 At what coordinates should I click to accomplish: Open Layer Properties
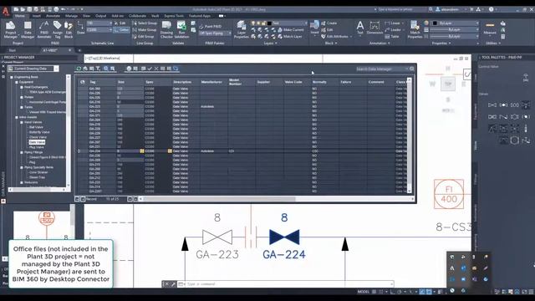pos(242,29)
